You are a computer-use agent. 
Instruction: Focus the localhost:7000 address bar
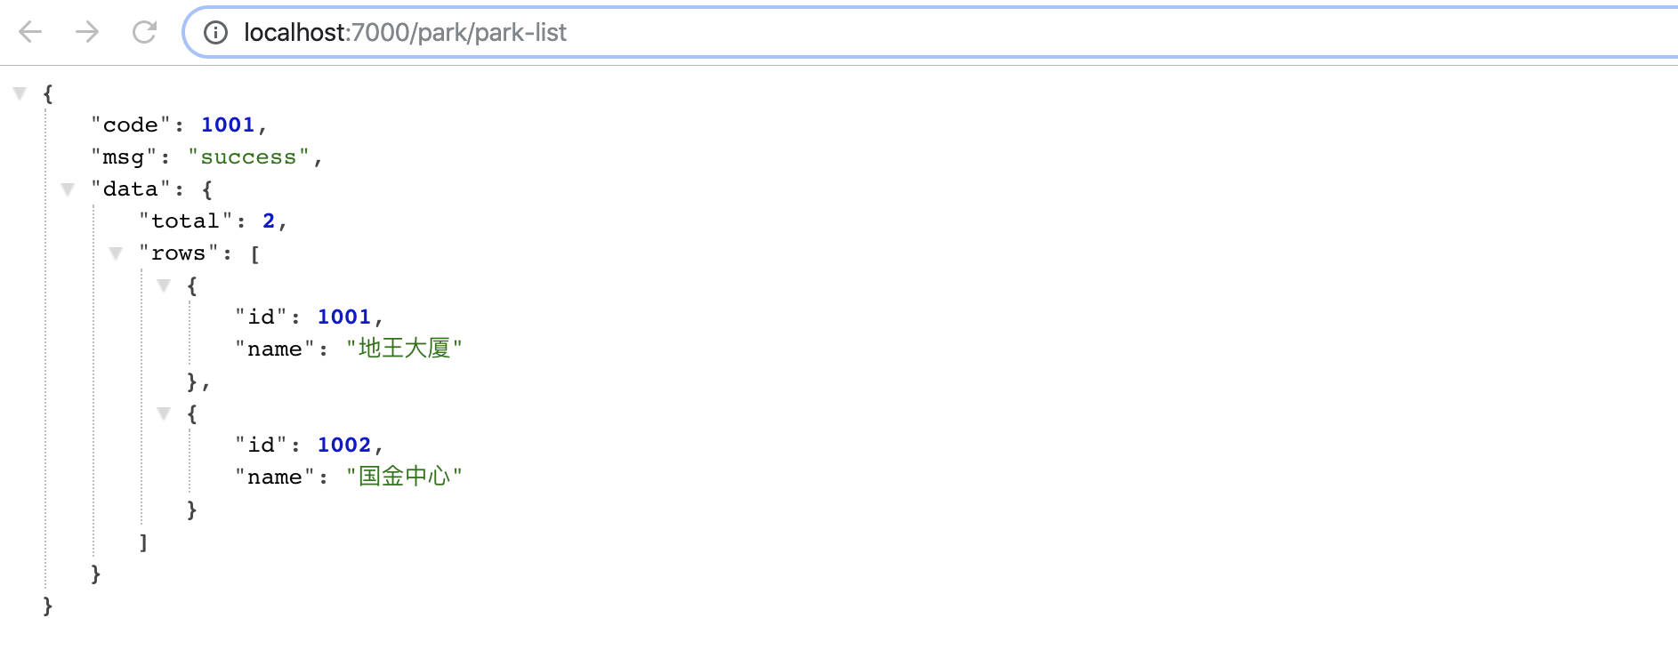click(801, 33)
